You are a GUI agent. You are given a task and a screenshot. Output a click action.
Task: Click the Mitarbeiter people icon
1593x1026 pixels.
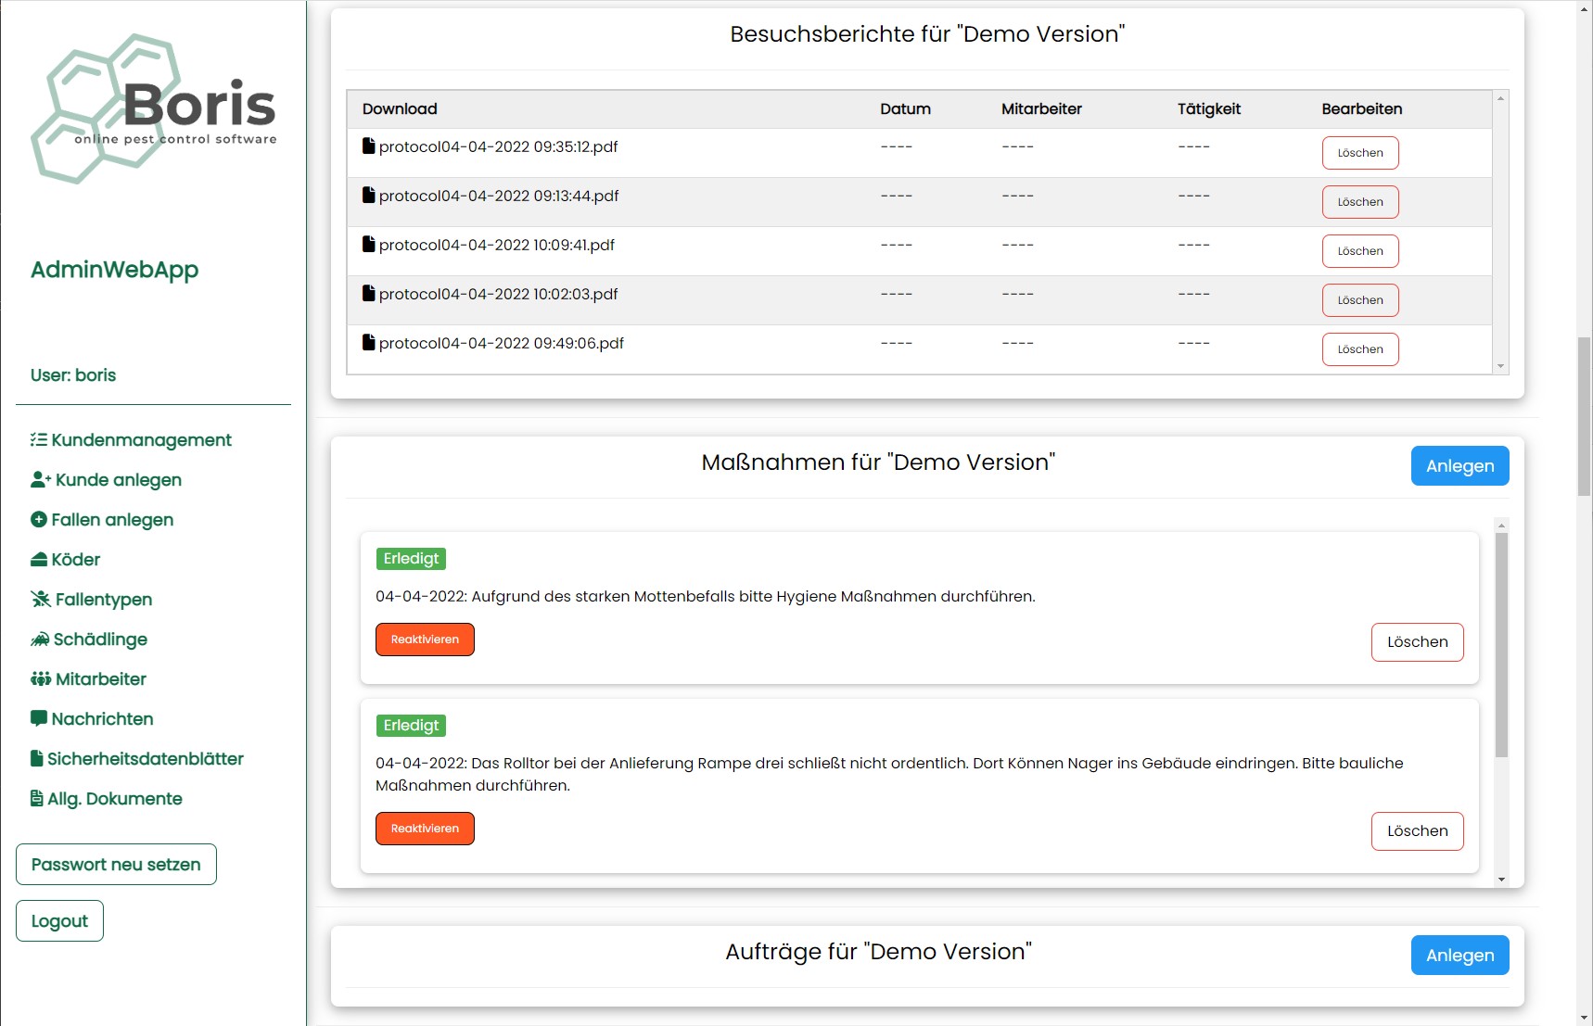click(41, 679)
